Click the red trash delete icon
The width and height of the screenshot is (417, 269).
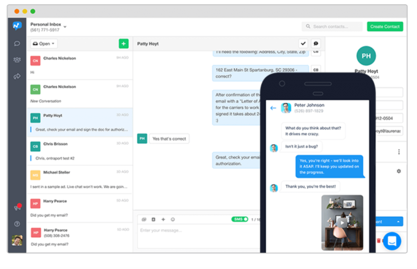coord(379,241)
